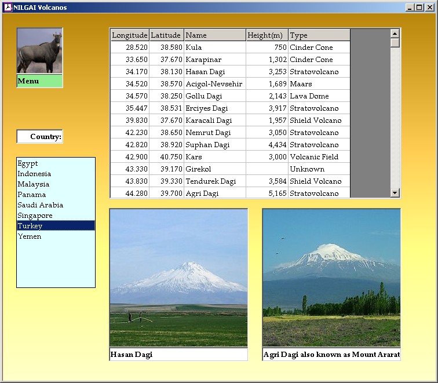Click the Turkey entry in the list

(30, 226)
